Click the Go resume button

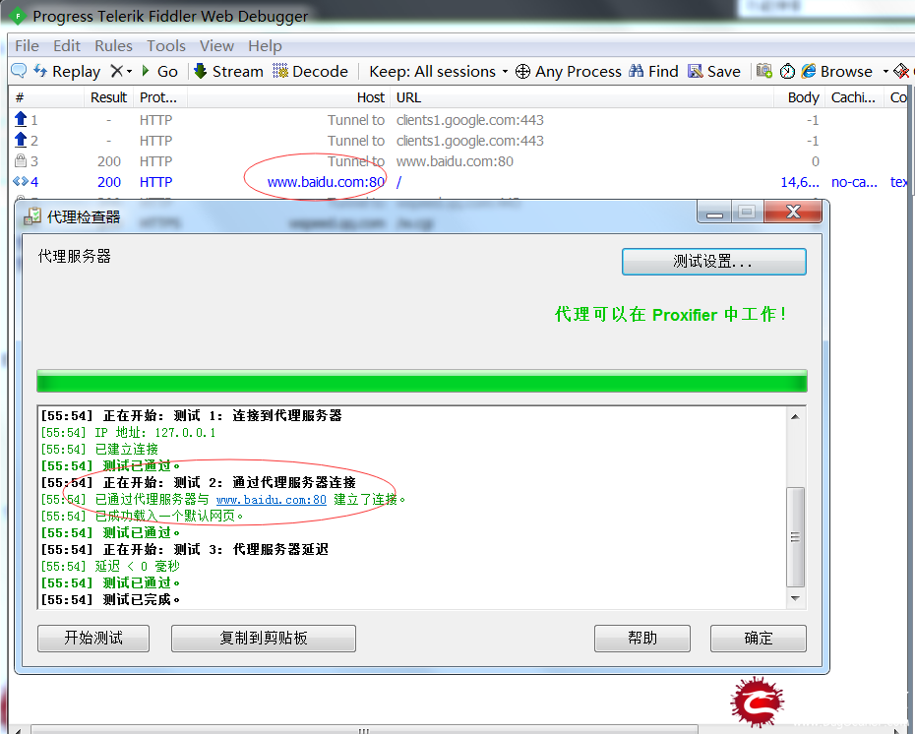point(160,71)
